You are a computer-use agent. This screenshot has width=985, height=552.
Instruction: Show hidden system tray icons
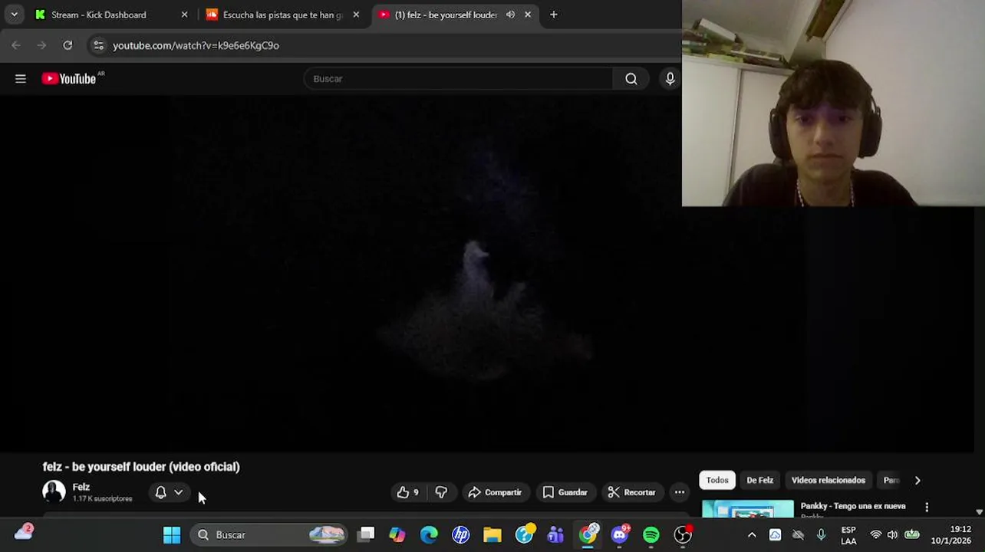pyautogui.click(x=752, y=534)
